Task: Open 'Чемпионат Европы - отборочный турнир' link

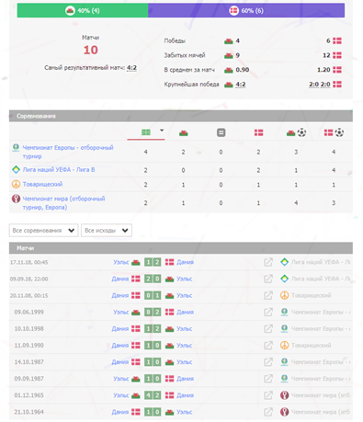Action: [68, 152]
